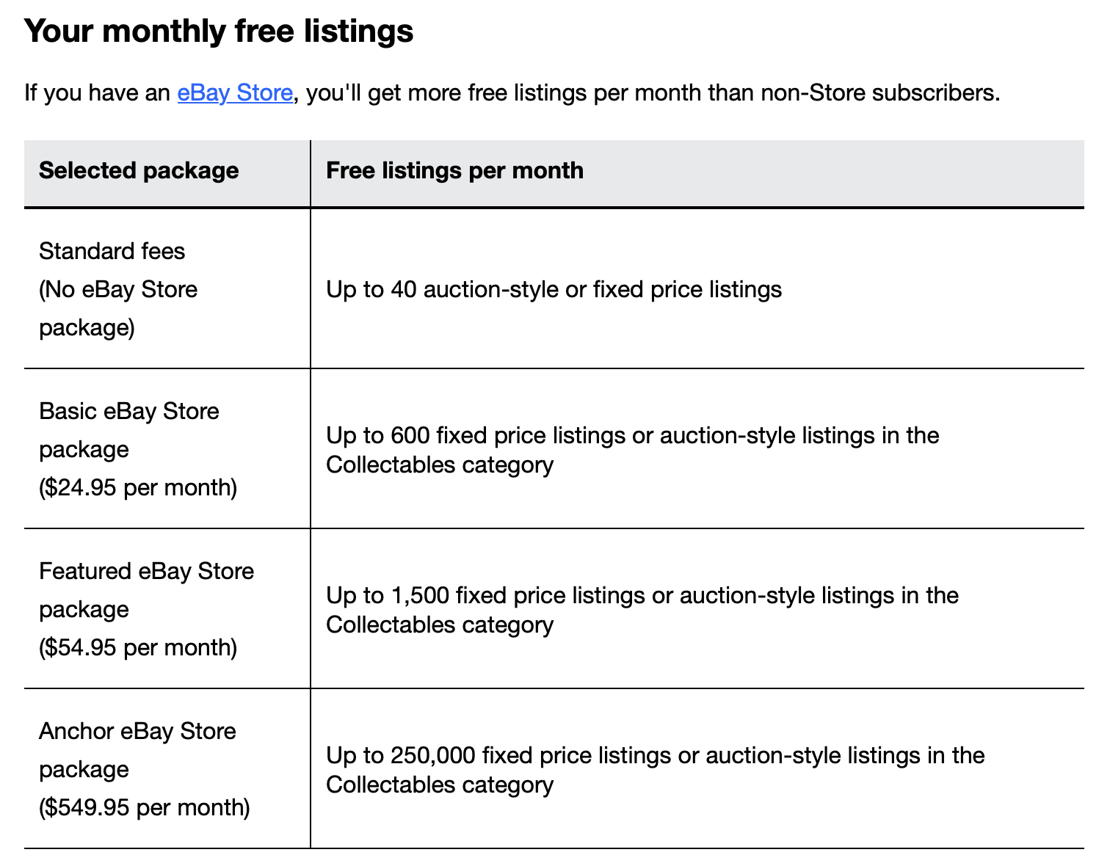
Task: Select the 'Standard fees' package cell
Action: tap(167, 289)
